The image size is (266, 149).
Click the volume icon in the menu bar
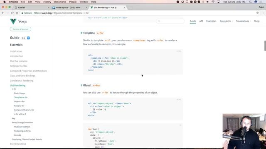pos(208,2)
